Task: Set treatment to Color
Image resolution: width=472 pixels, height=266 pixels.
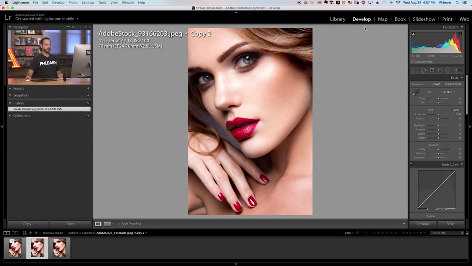Action: [x=437, y=84]
